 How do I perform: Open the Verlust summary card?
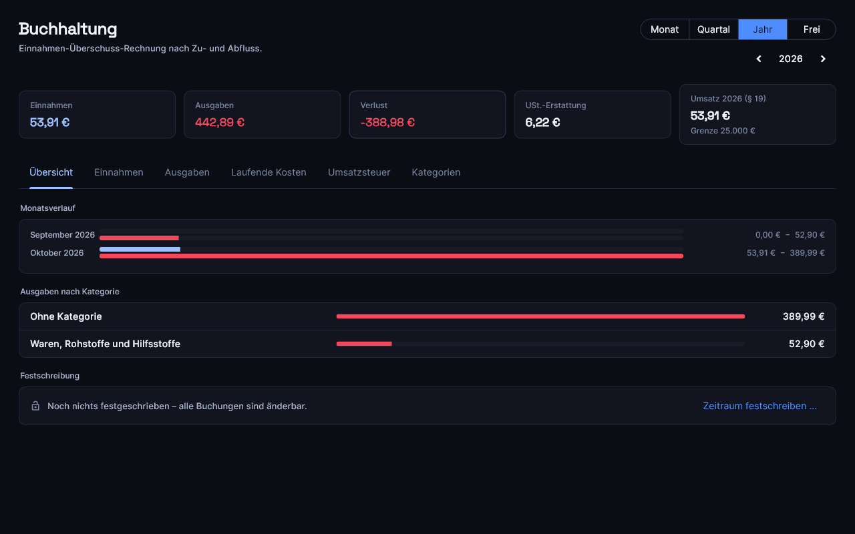pos(427,114)
